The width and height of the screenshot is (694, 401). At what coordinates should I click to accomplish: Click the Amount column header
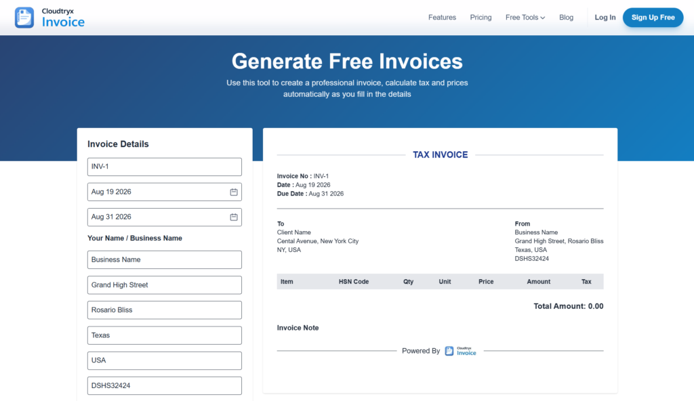pyautogui.click(x=539, y=282)
